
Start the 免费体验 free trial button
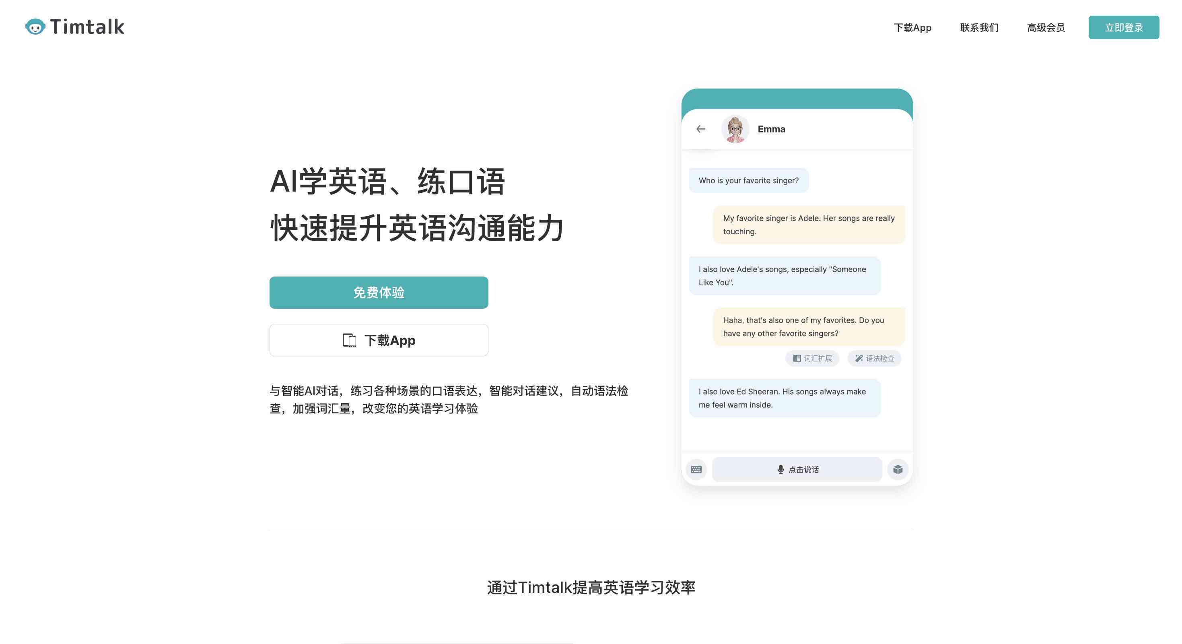pyautogui.click(x=379, y=292)
